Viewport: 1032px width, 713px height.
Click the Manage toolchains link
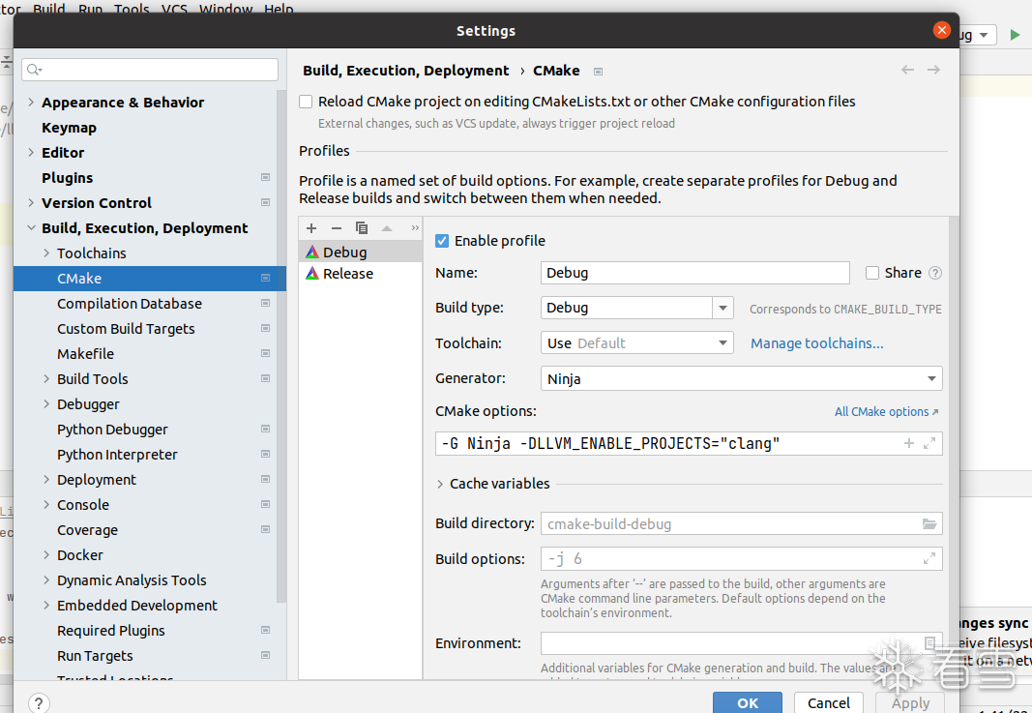tap(816, 343)
